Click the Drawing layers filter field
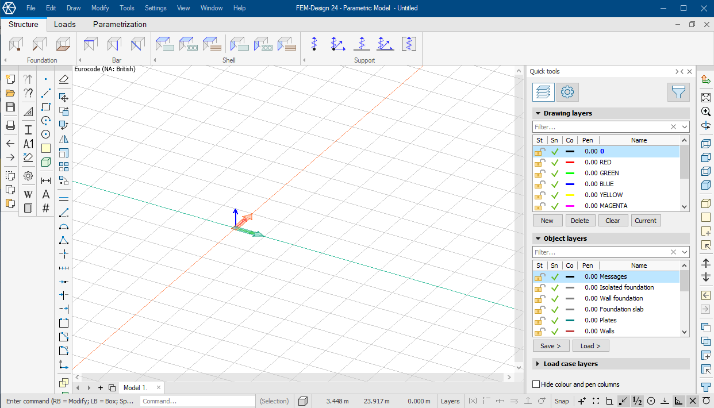714x408 pixels. pyautogui.click(x=601, y=127)
